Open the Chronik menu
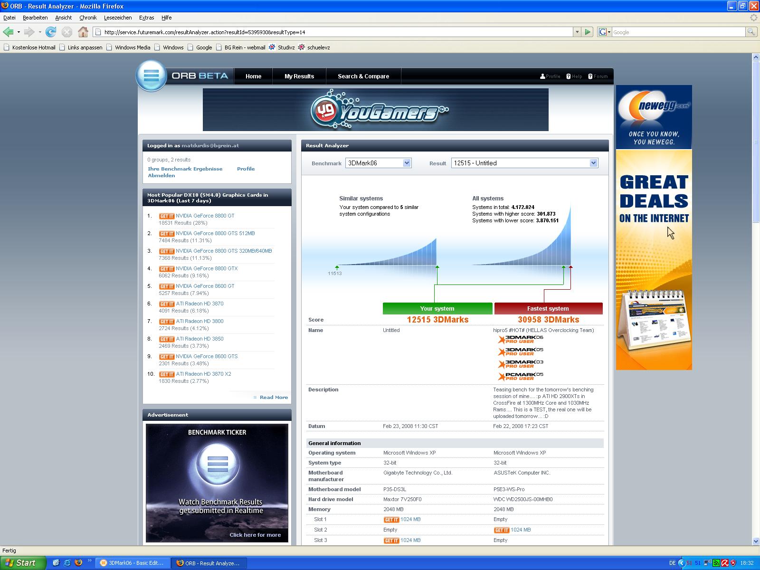This screenshot has width=760, height=570. (x=88, y=18)
